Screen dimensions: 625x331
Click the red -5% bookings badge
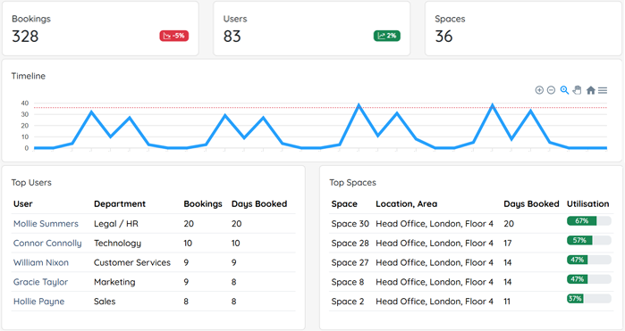tap(174, 36)
